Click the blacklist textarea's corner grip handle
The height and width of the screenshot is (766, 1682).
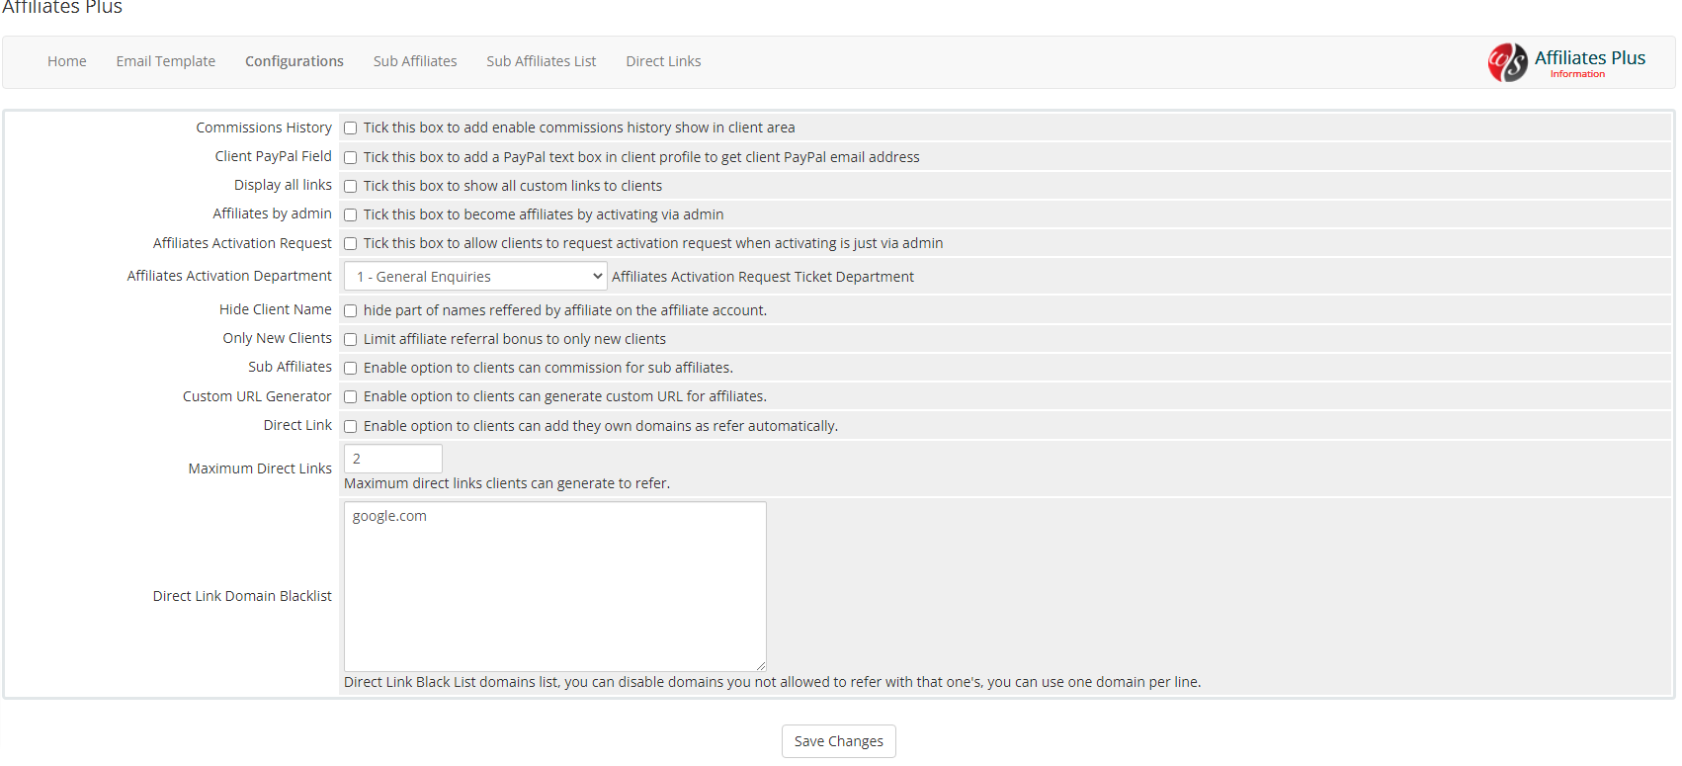tap(760, 665)
